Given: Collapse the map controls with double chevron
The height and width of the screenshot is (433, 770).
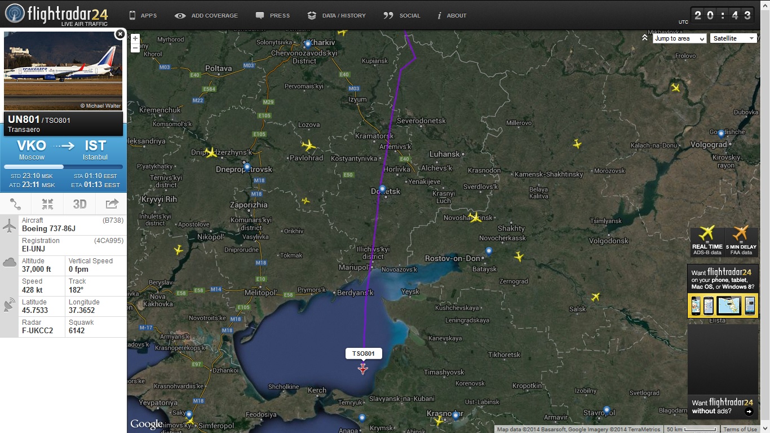Looking at the screenshot, I should coord(645,38).
